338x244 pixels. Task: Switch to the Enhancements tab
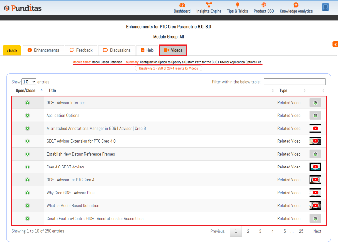tap(43, 50)
